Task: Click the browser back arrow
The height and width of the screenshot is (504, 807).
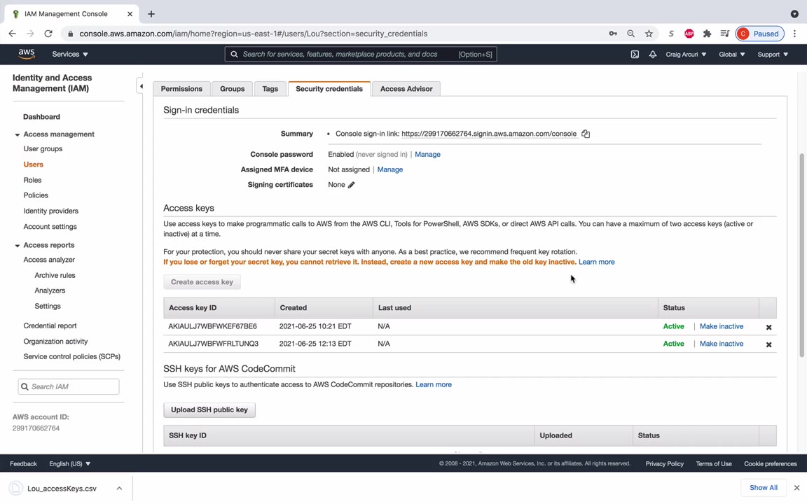Action: 13,34
